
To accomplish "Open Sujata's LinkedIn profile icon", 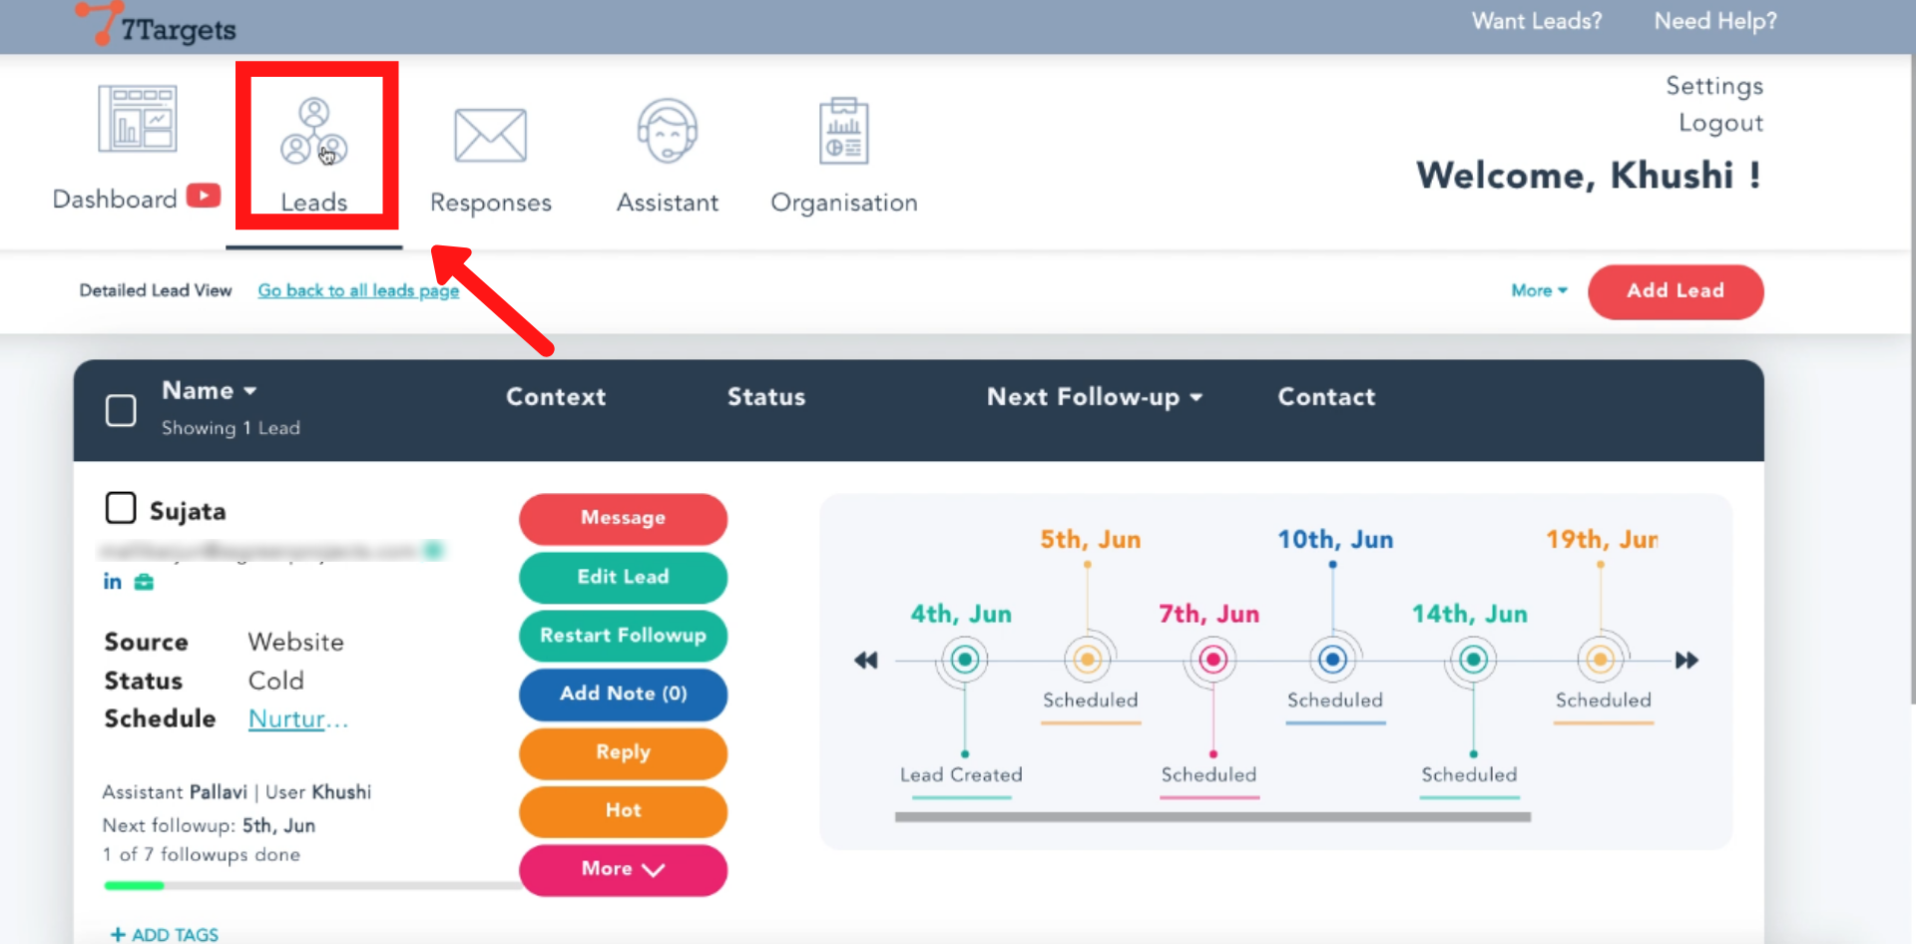I will coord(113,582).
